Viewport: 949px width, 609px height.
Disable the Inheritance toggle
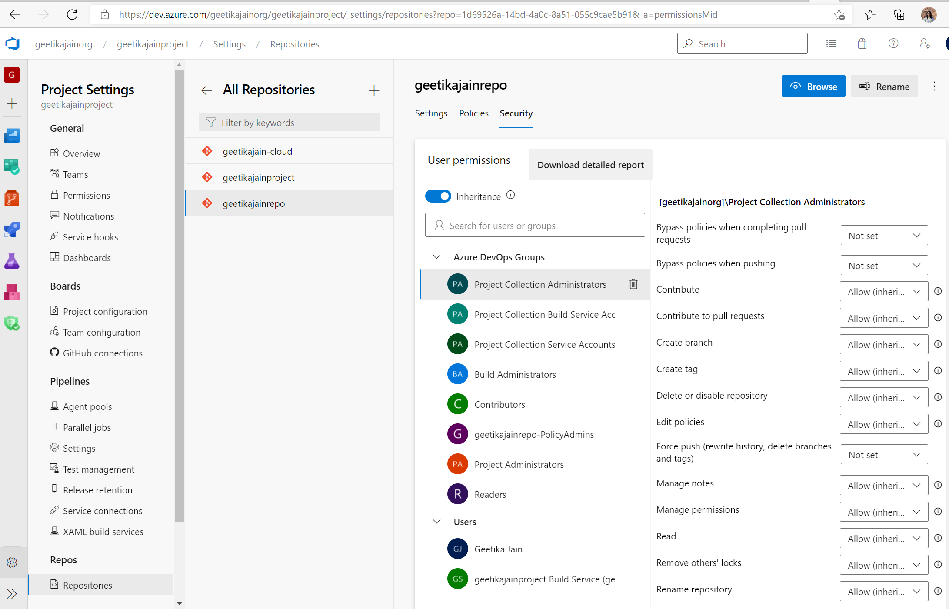click(438, 196)
